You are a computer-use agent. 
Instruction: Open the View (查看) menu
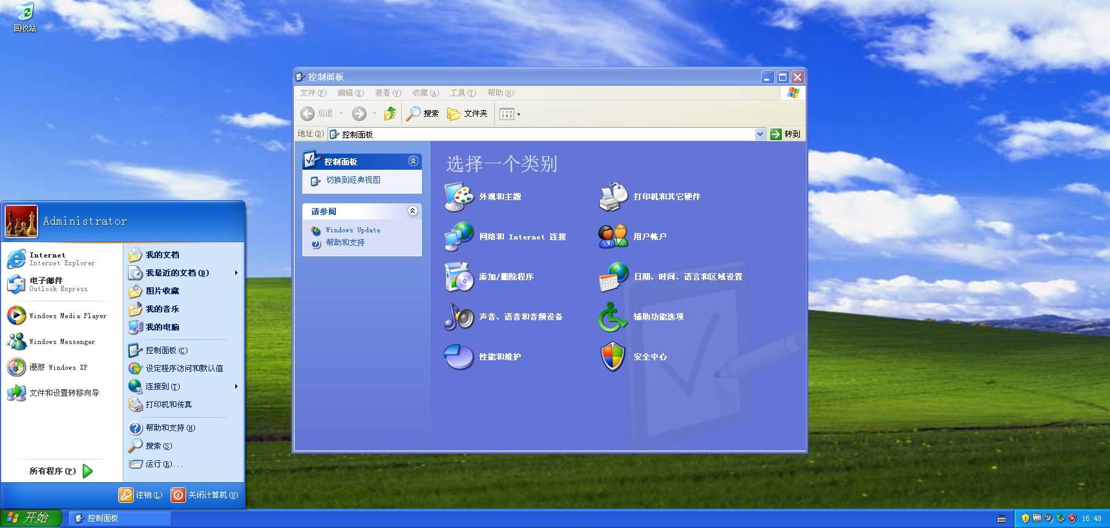pyautogui.click(x=388, y=93)
